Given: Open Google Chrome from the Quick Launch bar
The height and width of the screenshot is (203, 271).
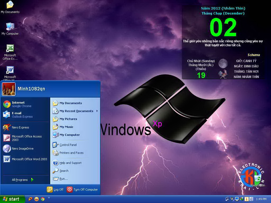Looking at the screenshot, I should [x=43, y=199].
